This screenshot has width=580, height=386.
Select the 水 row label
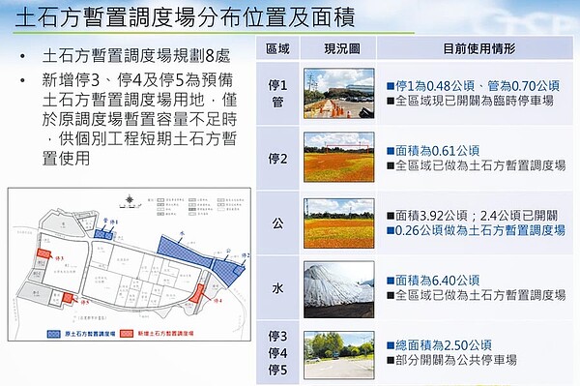(x=277, y=288)
